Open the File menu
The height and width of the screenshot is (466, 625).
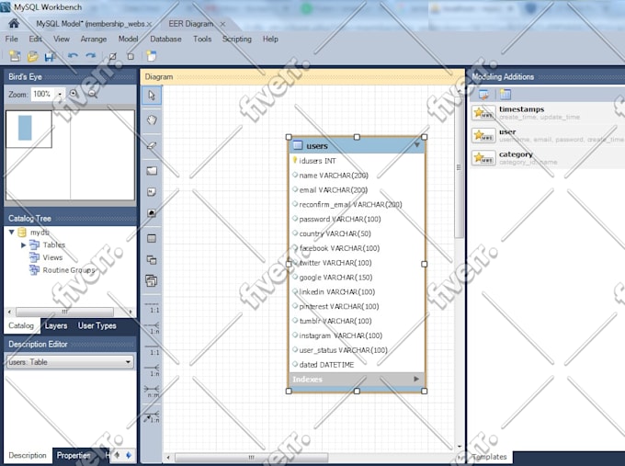click(x=11, y=40)
